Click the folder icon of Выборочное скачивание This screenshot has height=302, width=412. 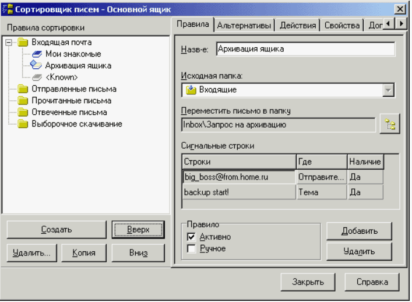tap(23, 124)
